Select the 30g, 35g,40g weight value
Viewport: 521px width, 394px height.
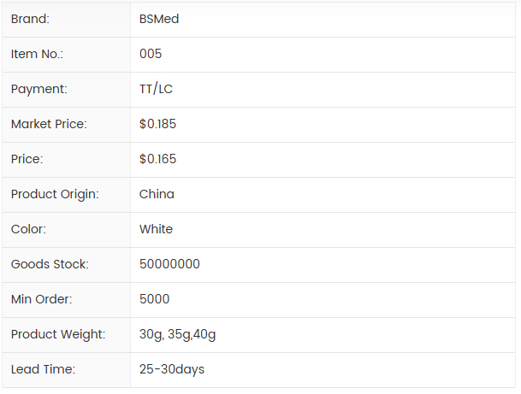(177, 334)
